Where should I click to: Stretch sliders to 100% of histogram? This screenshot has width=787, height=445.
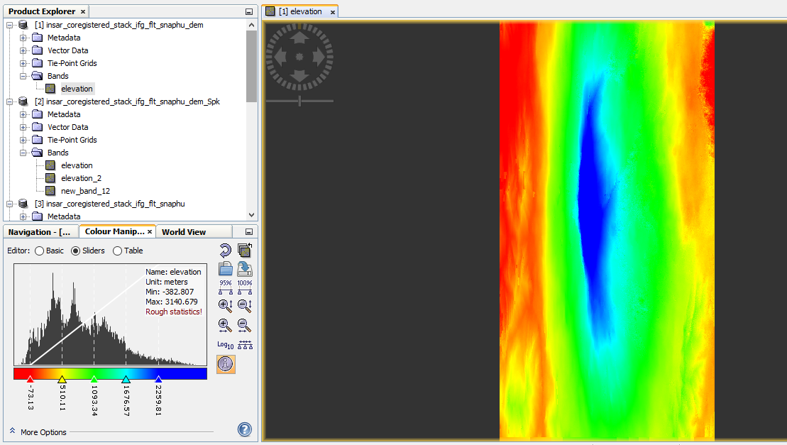coord(245,287)
